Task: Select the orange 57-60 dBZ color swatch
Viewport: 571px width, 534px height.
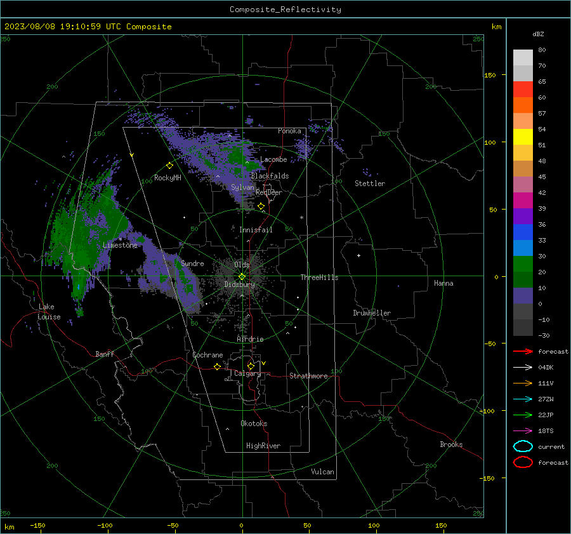Action: pos(523,105)
